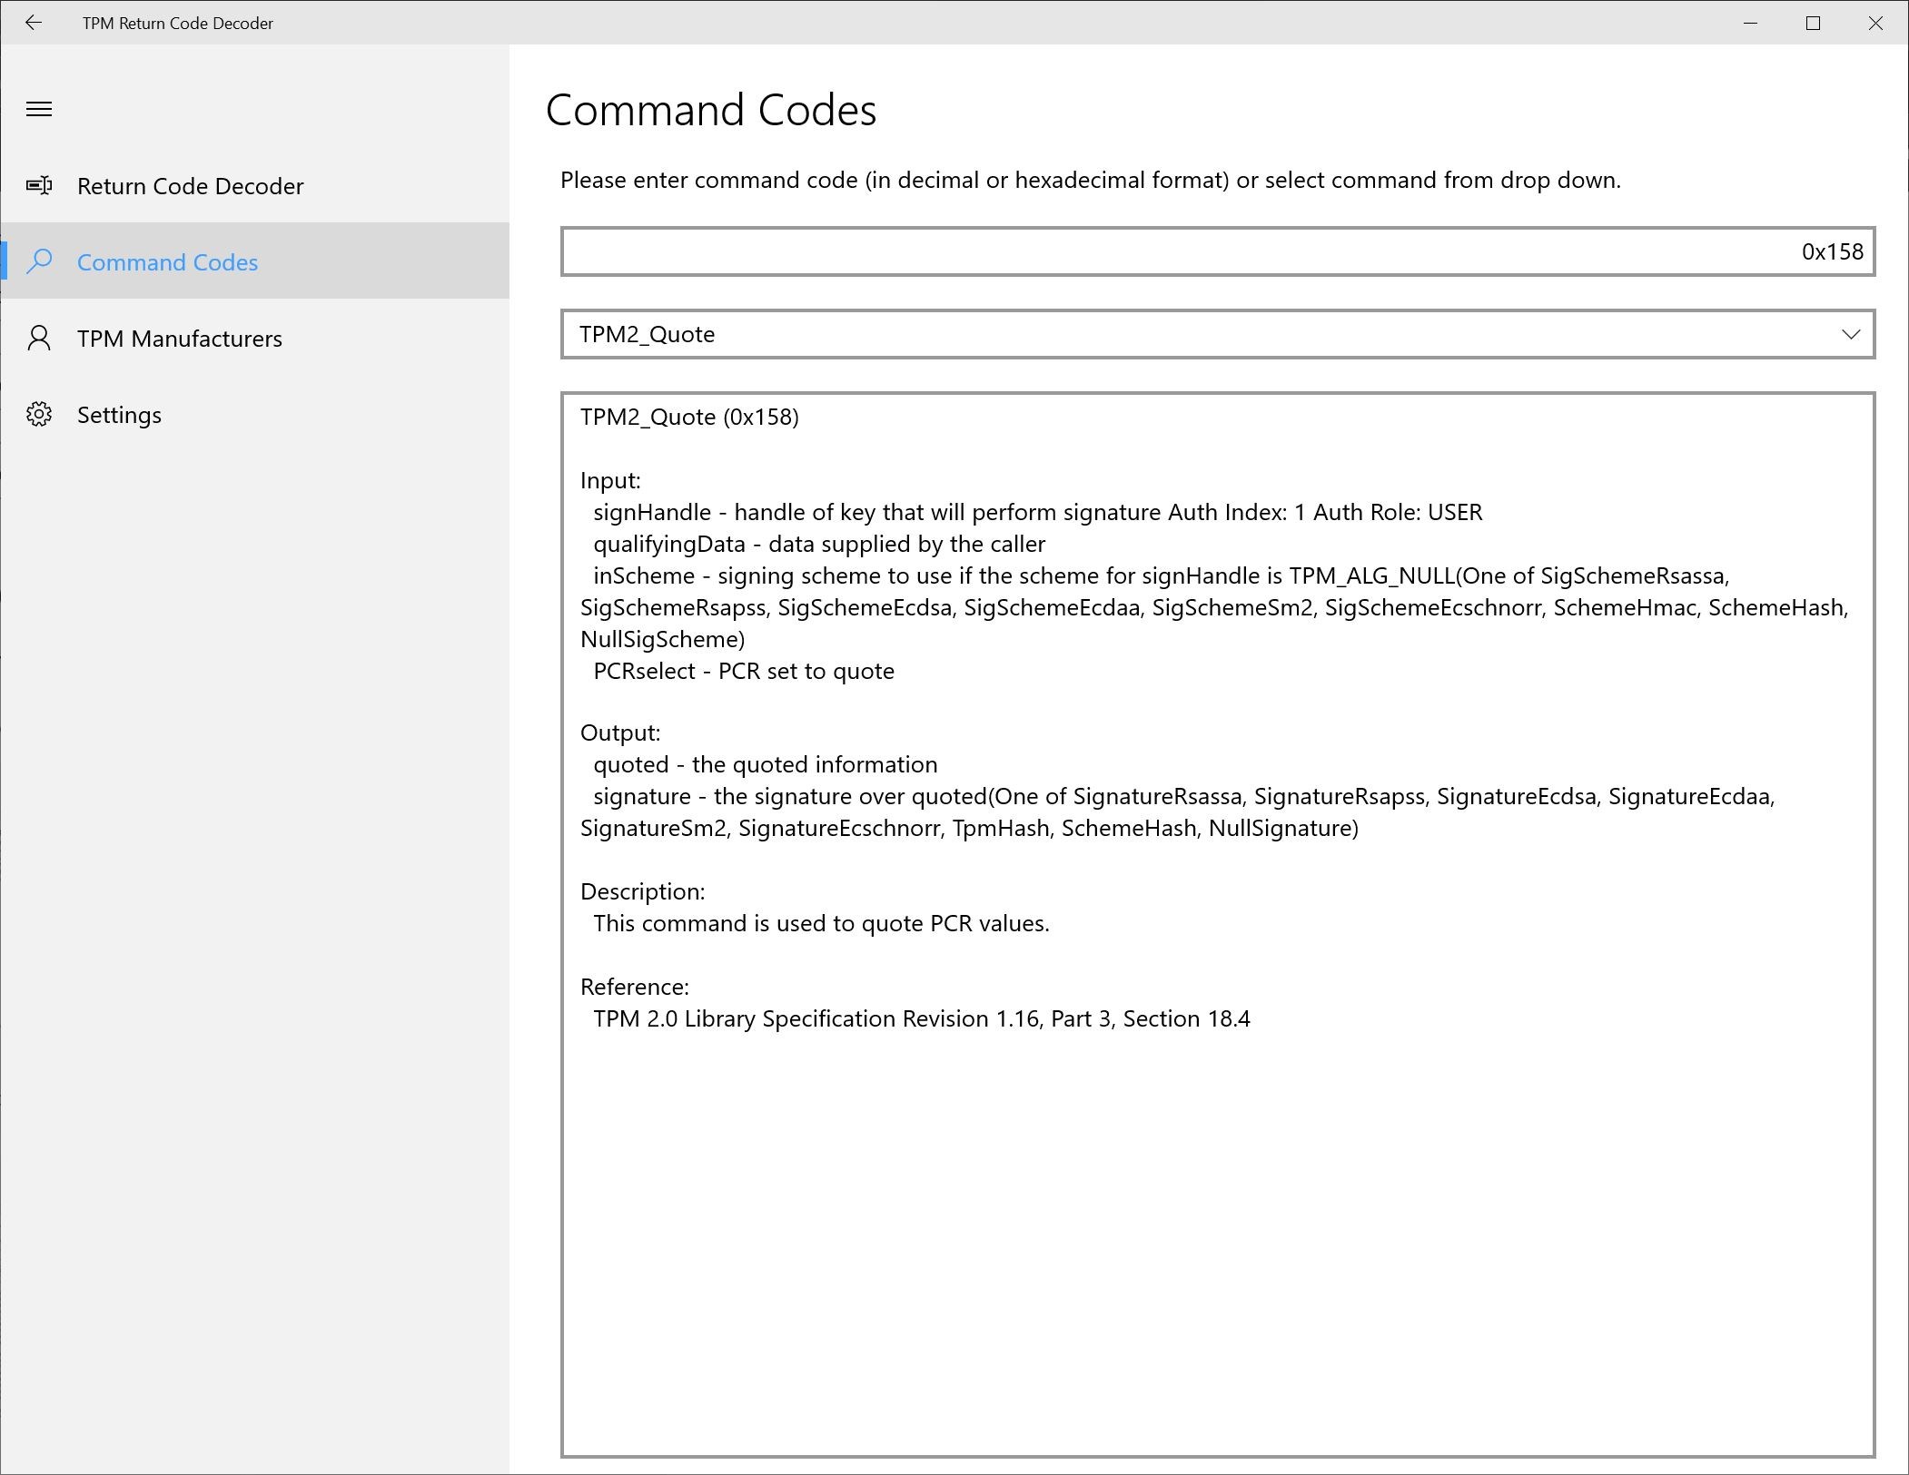
Task: Click the TPM Return Code Decoder window title
Action: [x=177, y=24]
